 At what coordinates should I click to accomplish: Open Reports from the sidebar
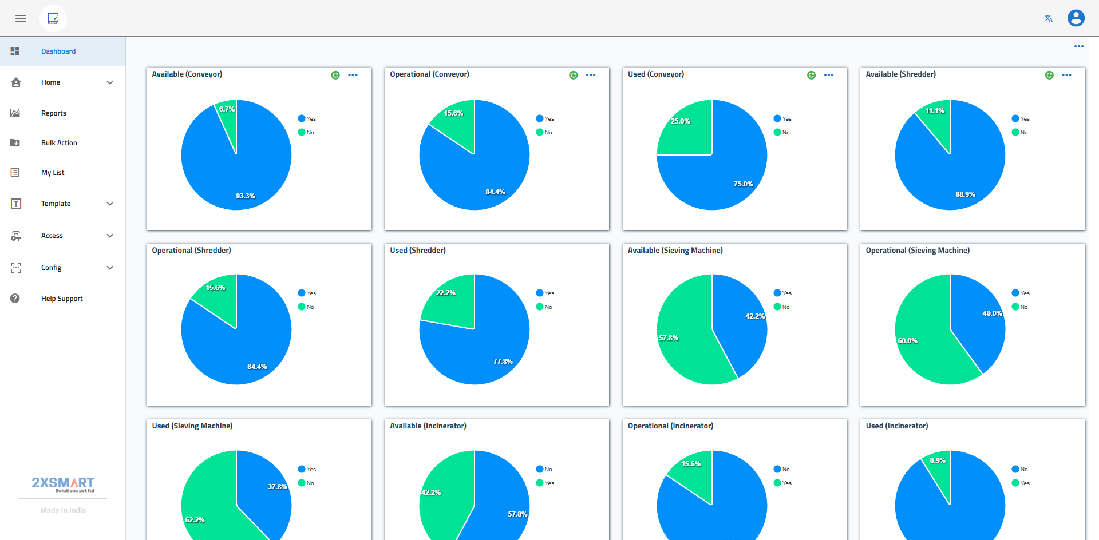[54, 113]
